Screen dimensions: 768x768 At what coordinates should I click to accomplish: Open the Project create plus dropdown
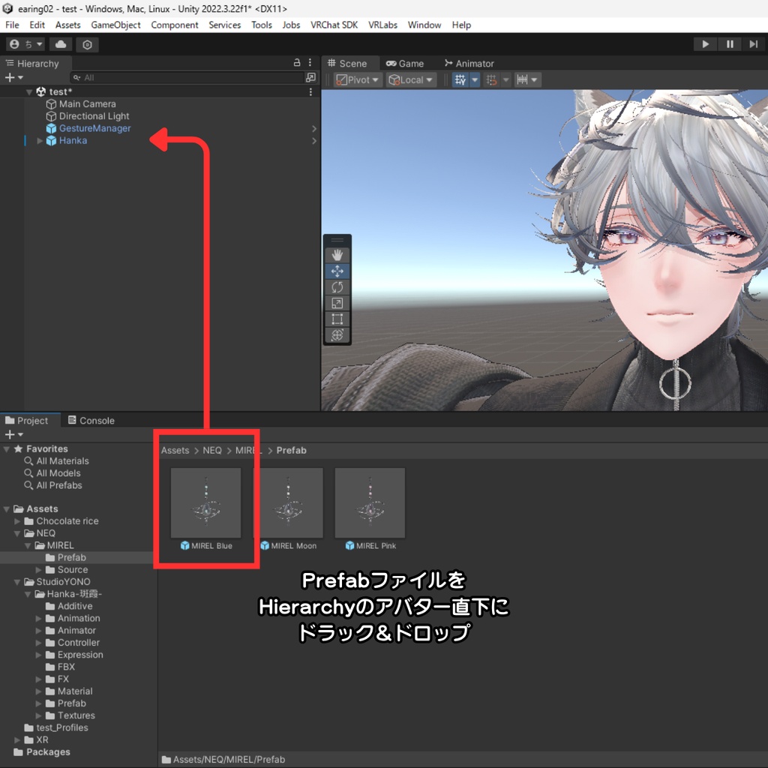pyautogui.click(x=13, y=434)
